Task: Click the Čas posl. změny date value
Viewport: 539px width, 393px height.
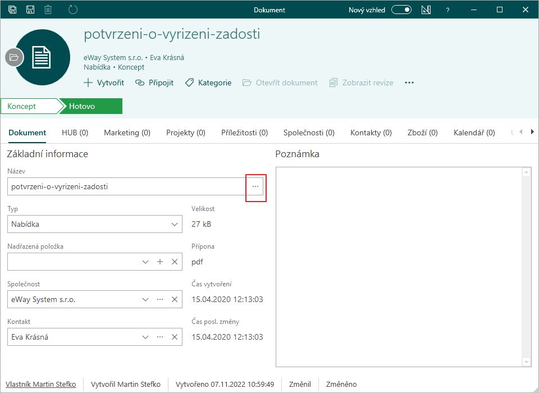Action: 227,337
